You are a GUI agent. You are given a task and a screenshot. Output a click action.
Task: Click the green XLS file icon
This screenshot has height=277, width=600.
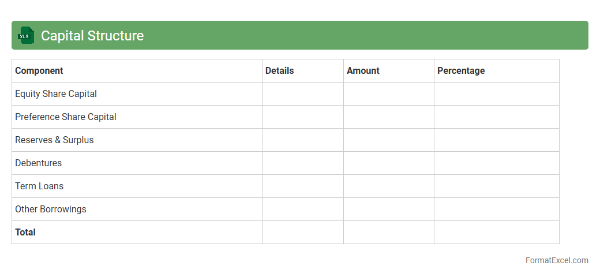tap(25, 35)
